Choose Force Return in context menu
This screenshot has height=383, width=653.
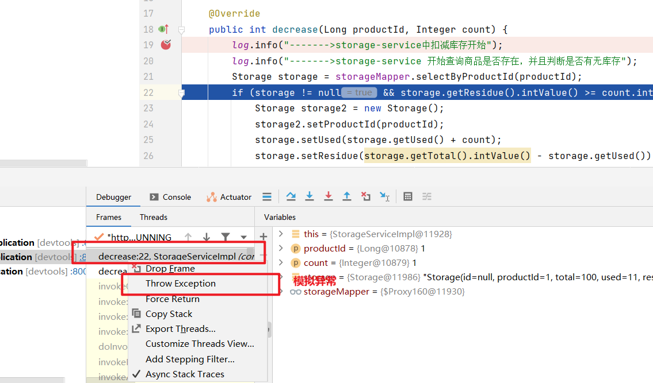[x=173, y=299]
